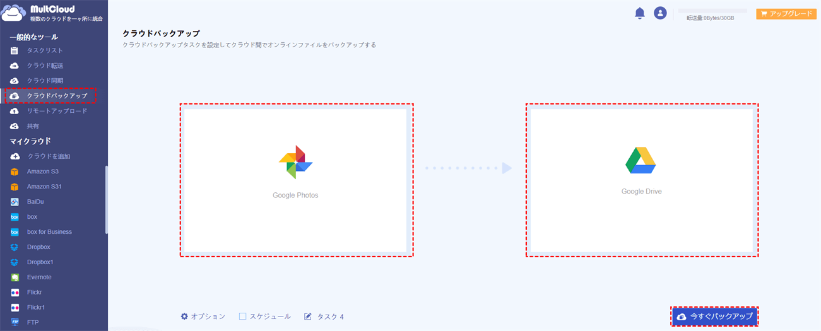Select Dropbox1 cloud entry
This screenshot has width=821, height=331.
click(40, 262)
